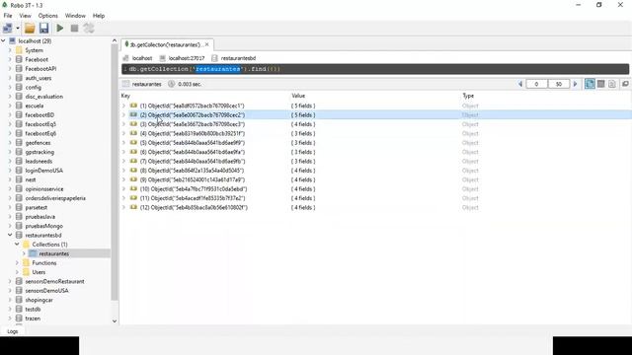Select the trazen database
Image resolution: width=632 pixels, height=355 pixels.
[x=33, y=319]
